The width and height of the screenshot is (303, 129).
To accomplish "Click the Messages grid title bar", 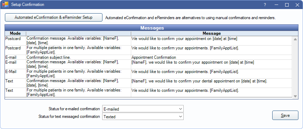I will [152, 28].
